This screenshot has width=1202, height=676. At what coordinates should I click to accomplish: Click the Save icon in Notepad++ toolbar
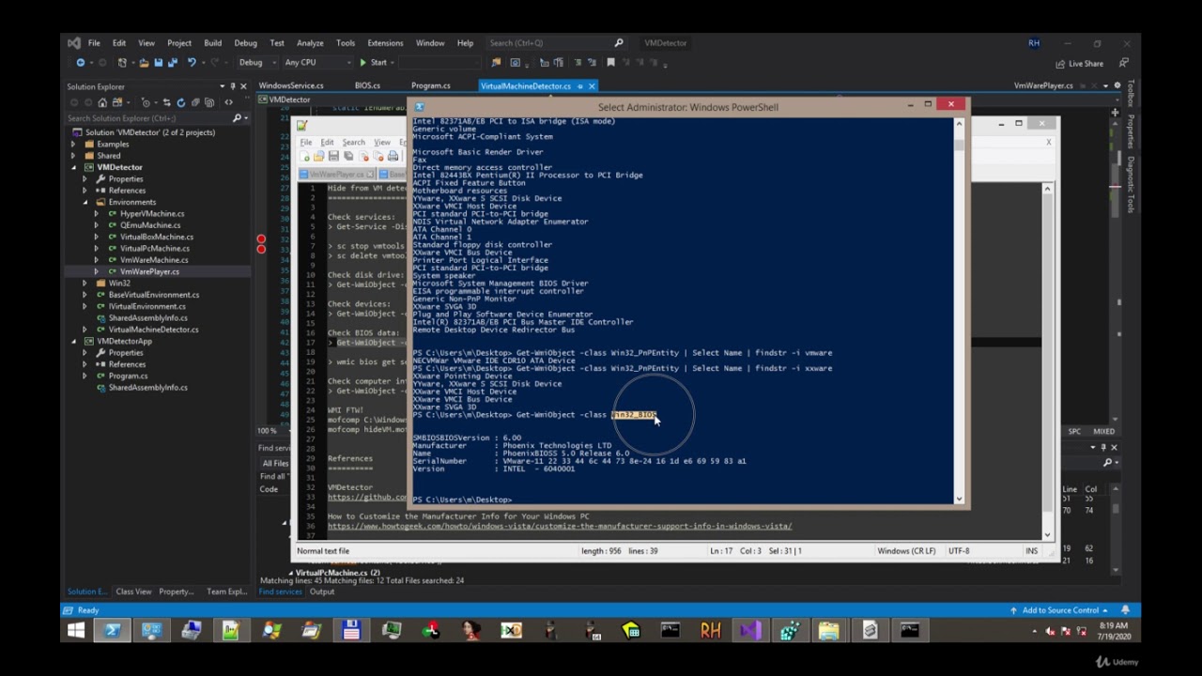pos(332,157)
